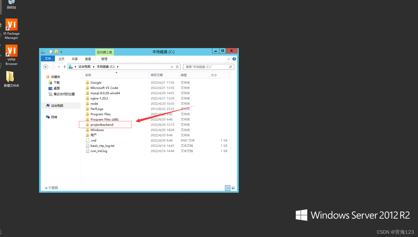Select 这台电脑 in the navigation pane
The image size is (418, 237).
click(x=61, y=105)
